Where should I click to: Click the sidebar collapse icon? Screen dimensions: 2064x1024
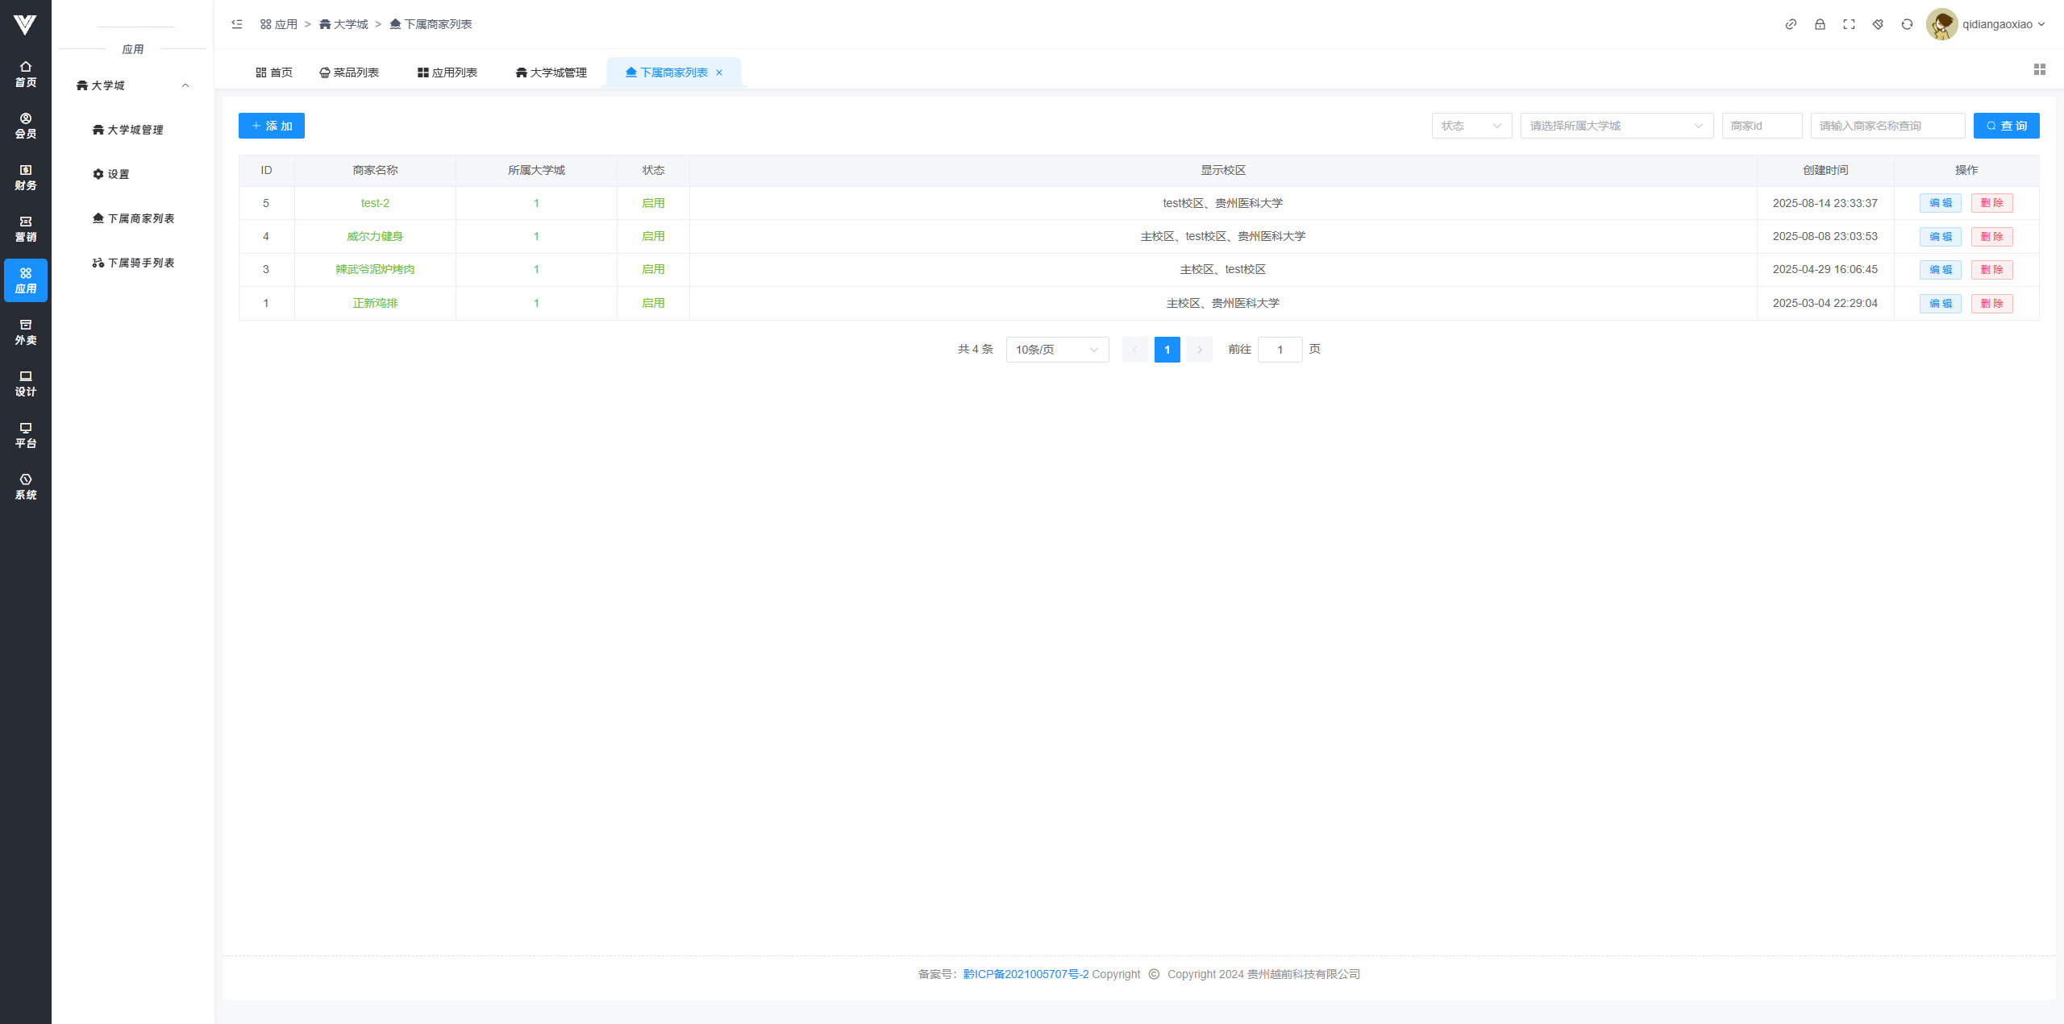pyautogui.click(x=237, y=24)
